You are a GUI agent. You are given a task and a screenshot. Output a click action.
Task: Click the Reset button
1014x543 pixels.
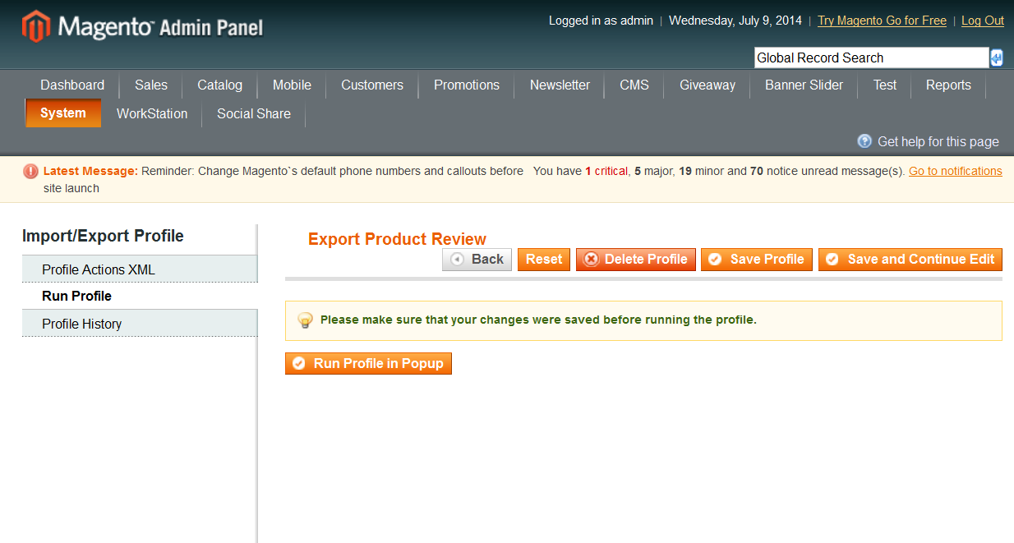(544, 260)
